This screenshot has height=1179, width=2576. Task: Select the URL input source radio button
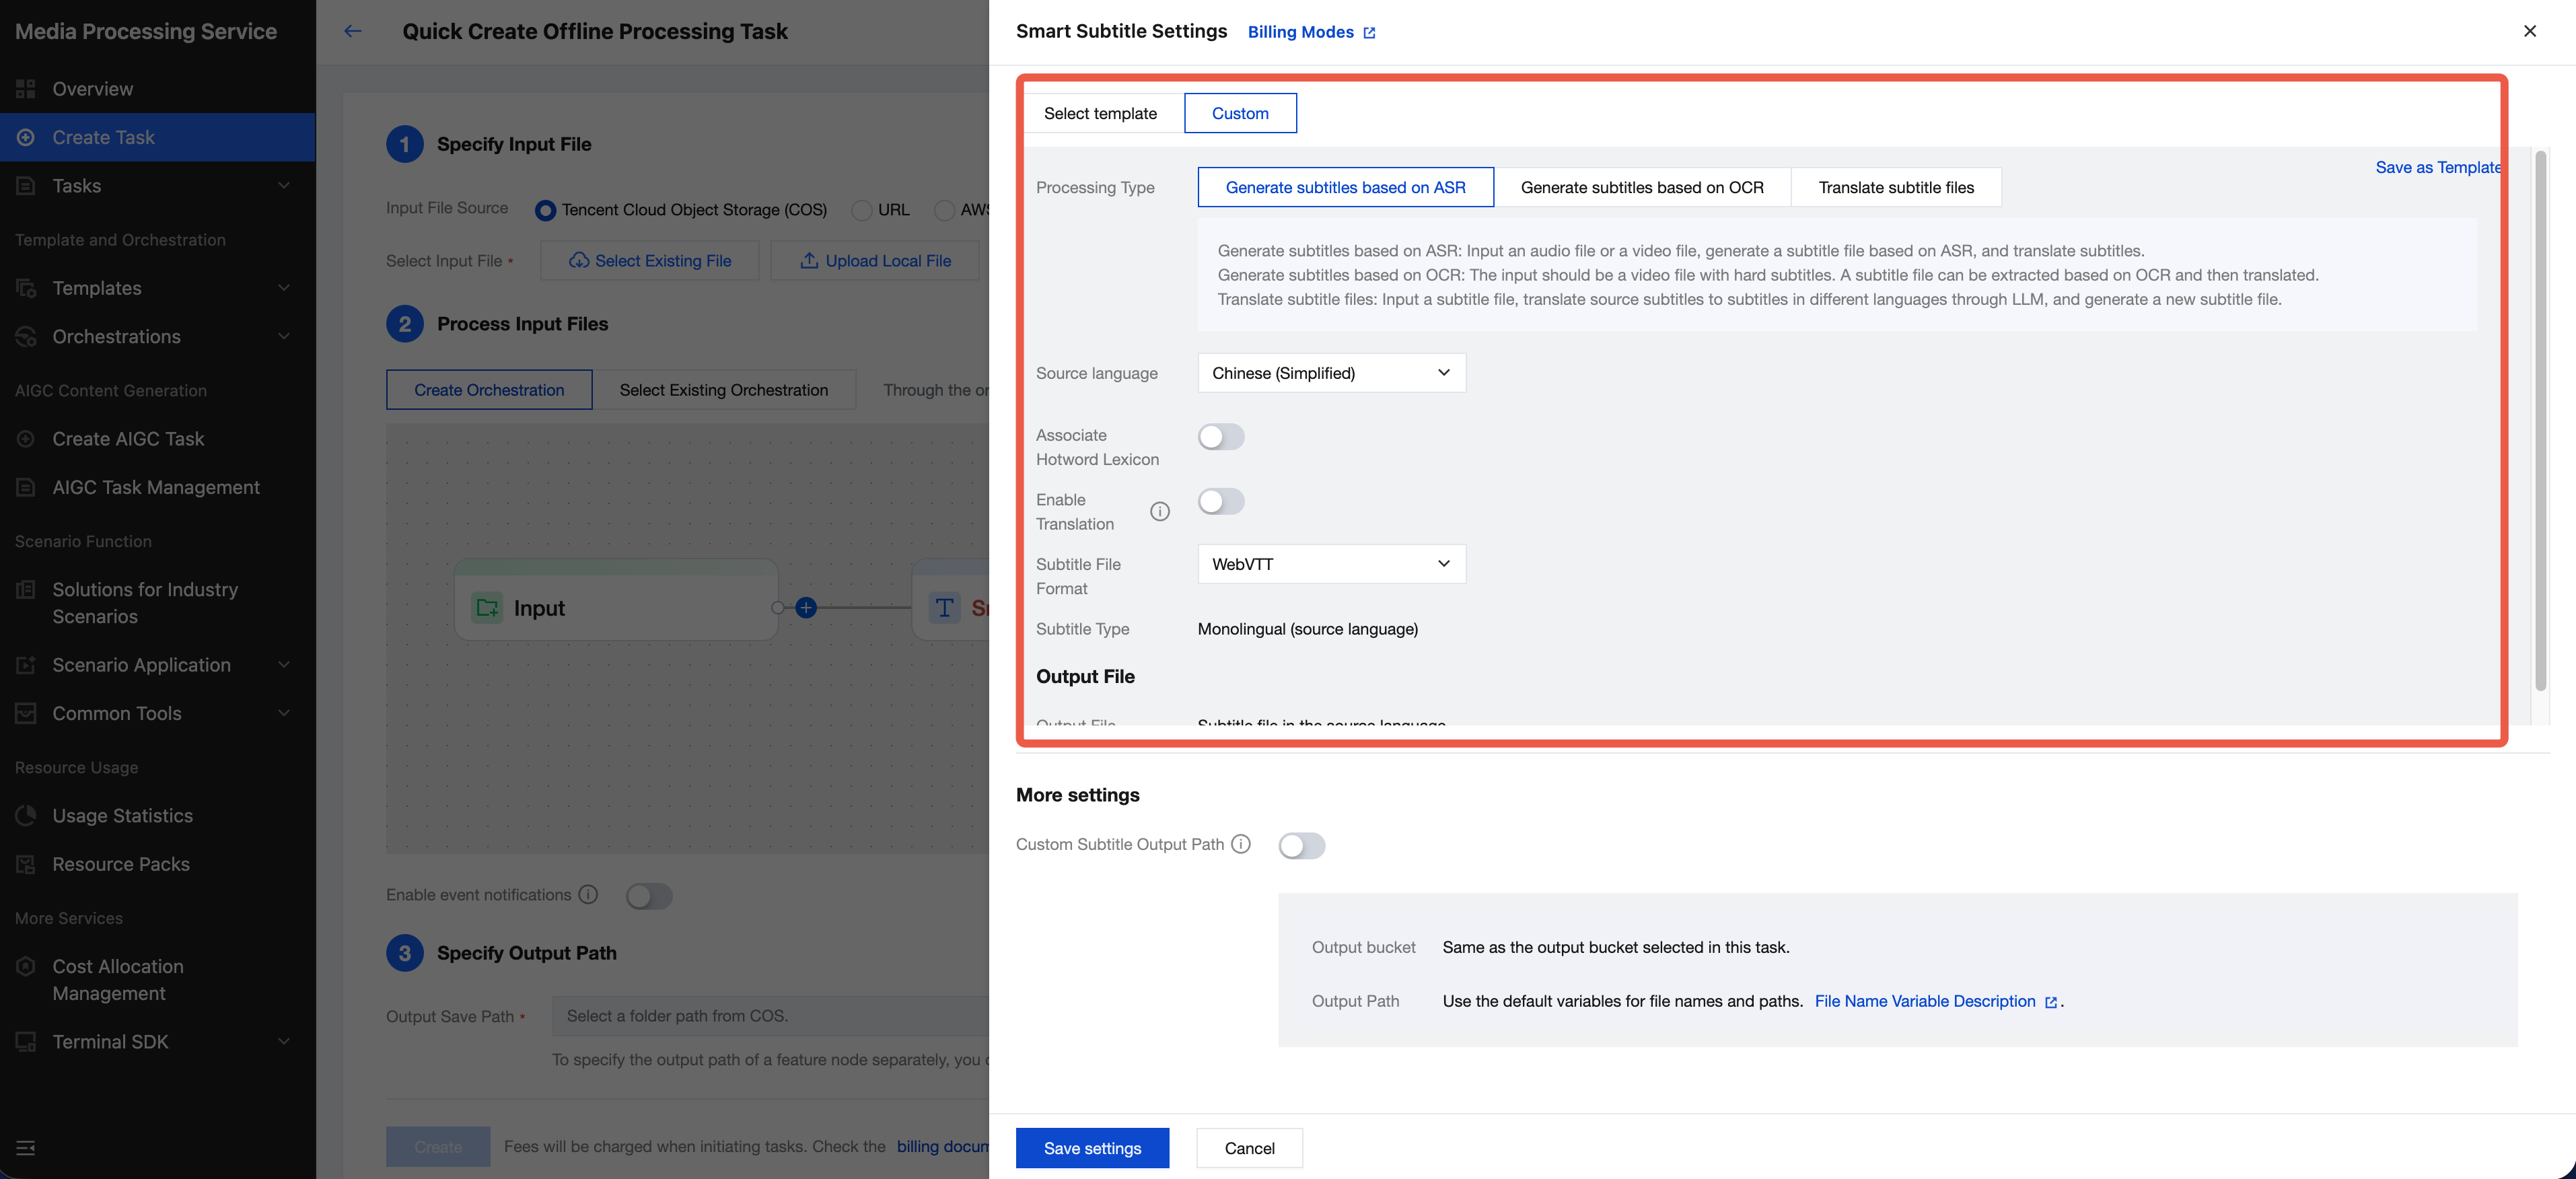[861, 210]
